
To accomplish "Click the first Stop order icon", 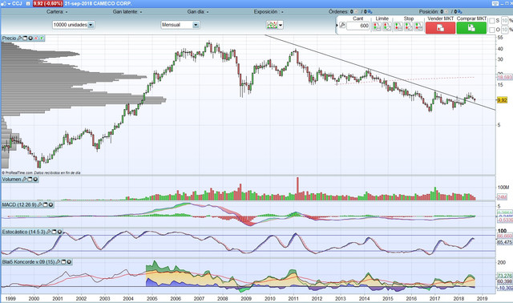I will tap(398, 26).
